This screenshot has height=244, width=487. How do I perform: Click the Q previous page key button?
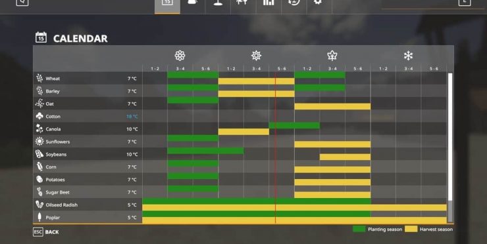22,3
